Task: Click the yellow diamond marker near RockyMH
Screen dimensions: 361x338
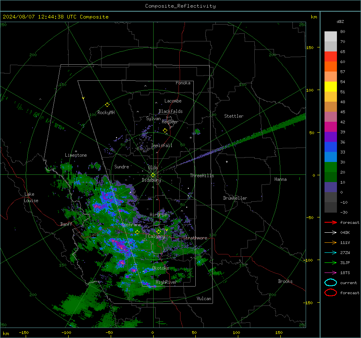Action: (x=107, y=105)
